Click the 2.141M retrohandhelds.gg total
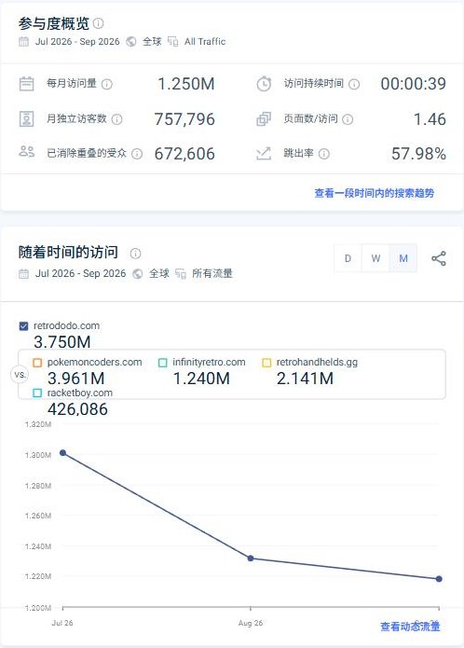464x648 pixels. click(305, 379)
